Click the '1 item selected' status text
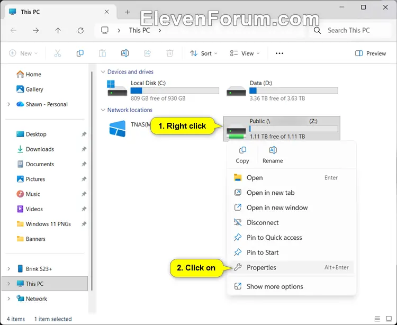397x325 pixels. [53, 319]
